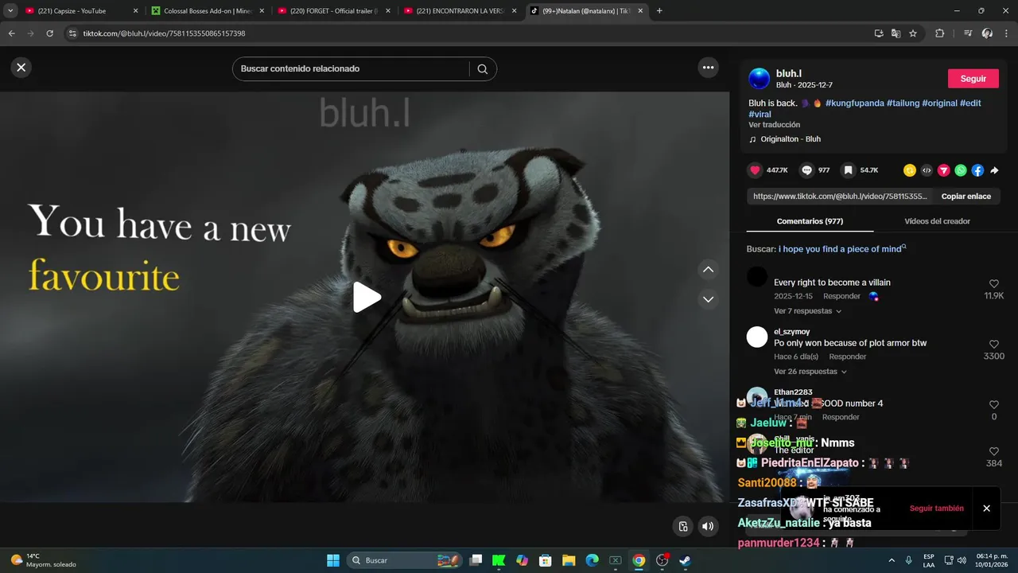
Task: Like the 'Every right to become a villain' comment
Action: tap(993, 284)
